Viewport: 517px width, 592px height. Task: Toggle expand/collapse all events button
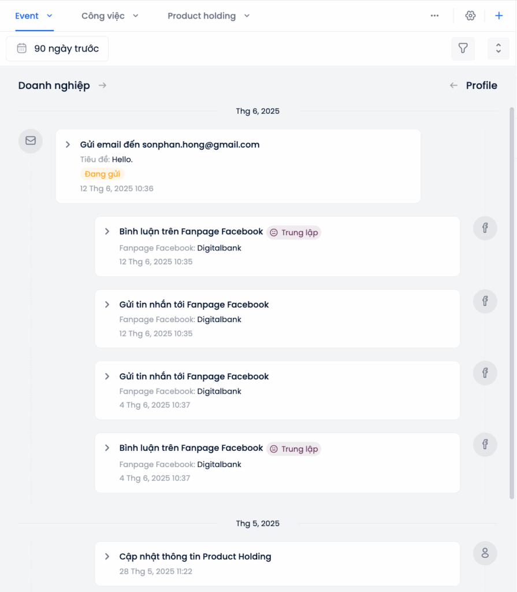(498, 49)
